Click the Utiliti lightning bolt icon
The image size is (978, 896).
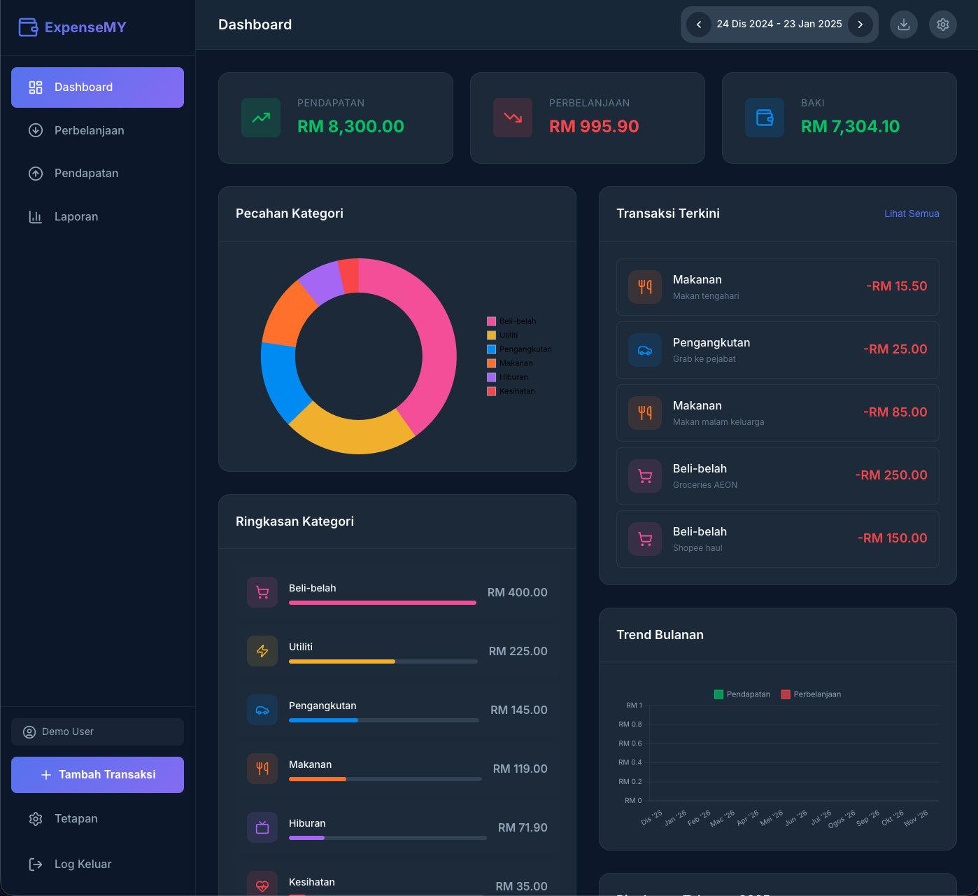tap(262, 651)
